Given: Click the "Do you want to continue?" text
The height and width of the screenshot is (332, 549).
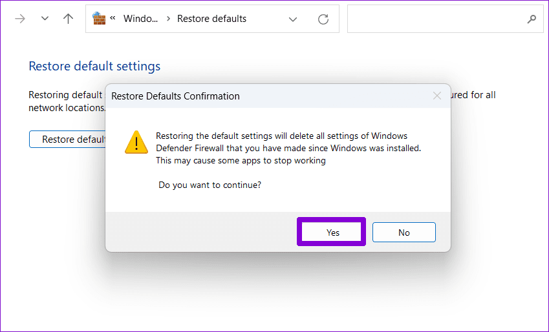Looking at the screenshot, I should click(x=210, y=185).
